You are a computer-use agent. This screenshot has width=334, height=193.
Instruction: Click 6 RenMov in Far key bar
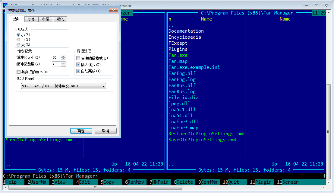click(x=136, y=182)
